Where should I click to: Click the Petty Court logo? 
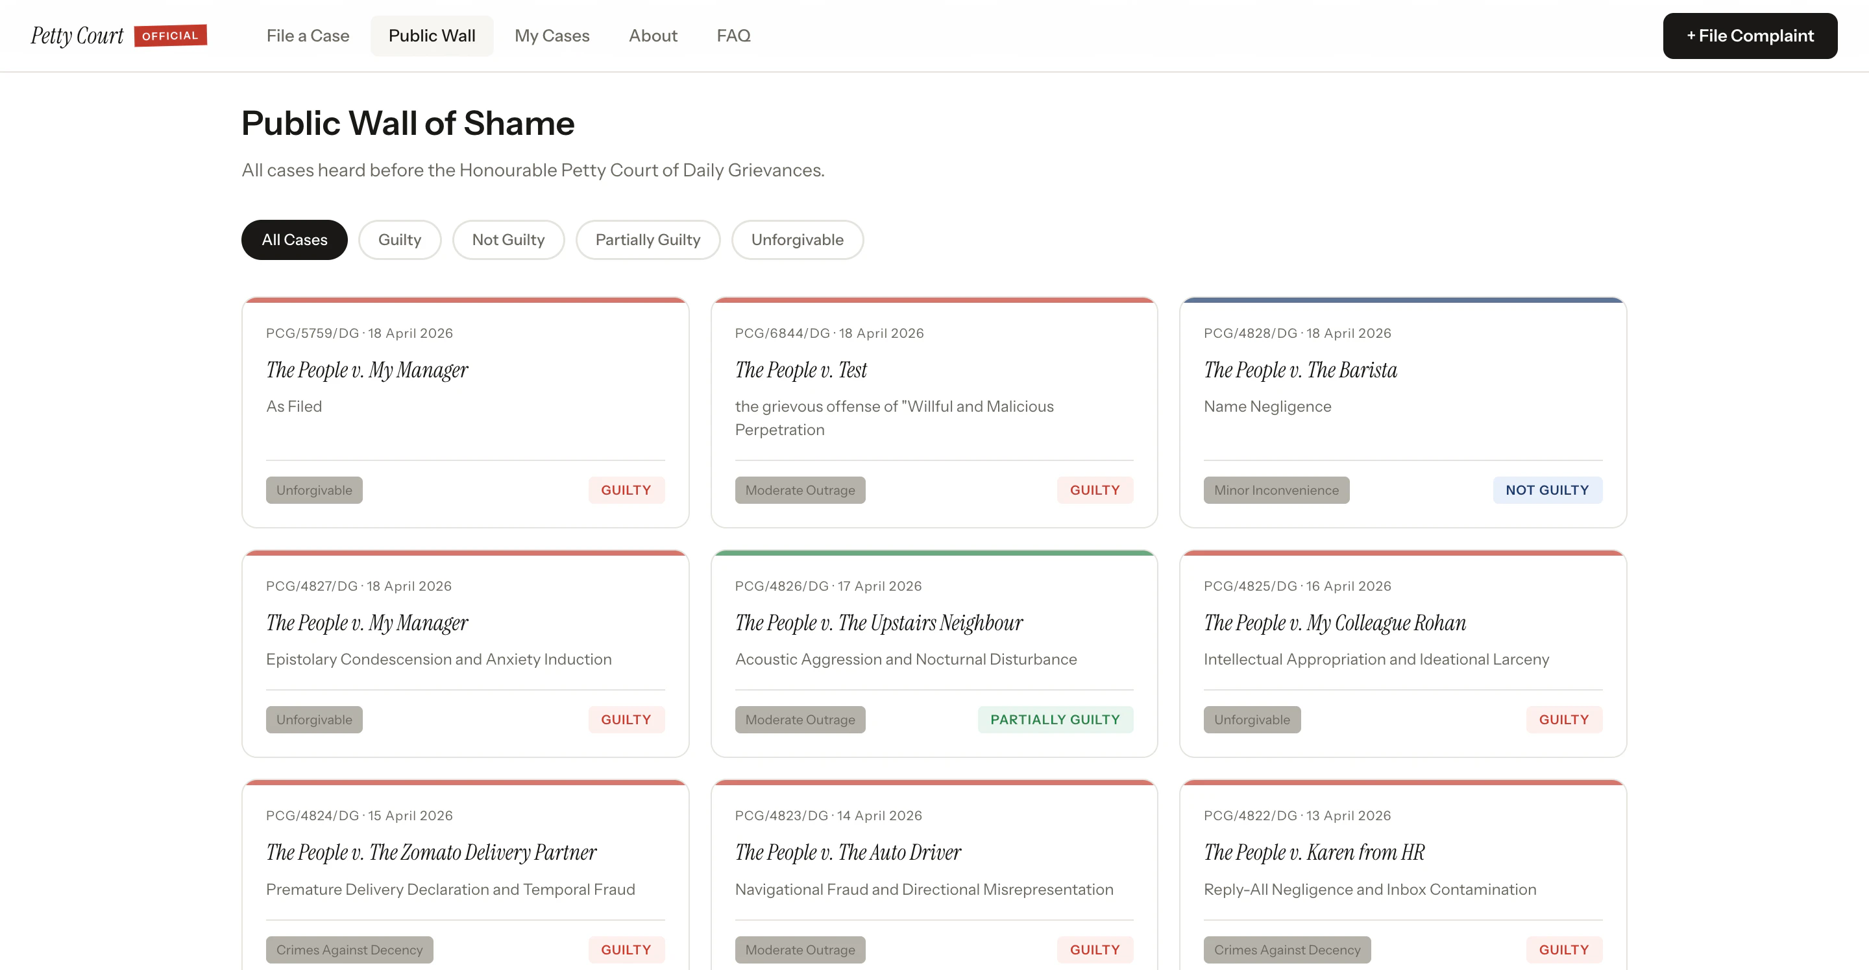[77, 36]
